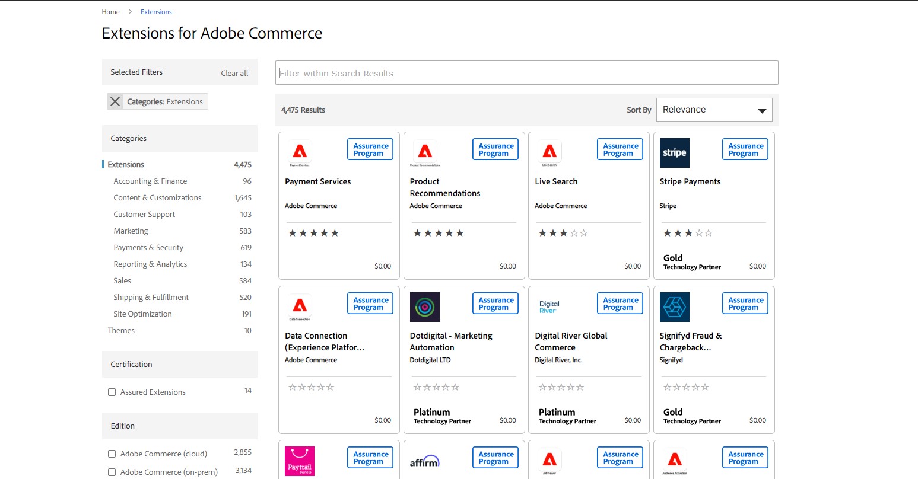
Task: Click the three-star rating on Stripe Payments
Action: point(688,233)
